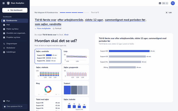The height and width of the screenshot is (111, 178).
Task: Click the Support DE bar in preview
Action: pos(127,57)
